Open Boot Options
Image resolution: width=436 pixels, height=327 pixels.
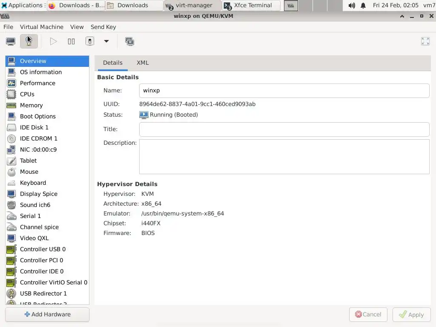(x=47, y=116)
